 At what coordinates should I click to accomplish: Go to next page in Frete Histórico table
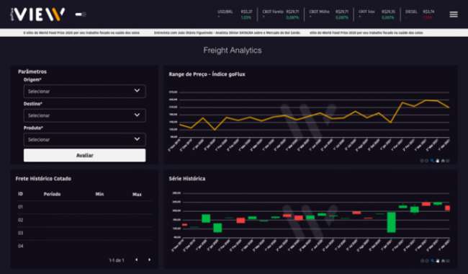[150, 260]
